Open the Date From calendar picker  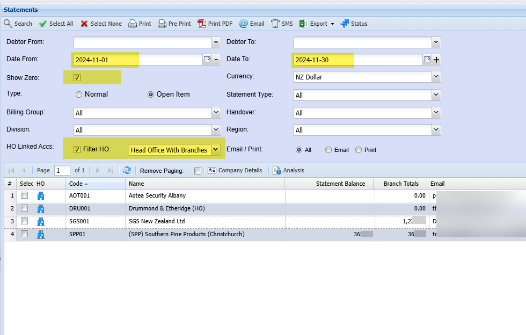(207, 60)
